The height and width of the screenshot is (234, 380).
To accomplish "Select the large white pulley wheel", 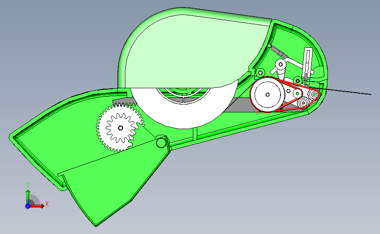I will (267, 95).
